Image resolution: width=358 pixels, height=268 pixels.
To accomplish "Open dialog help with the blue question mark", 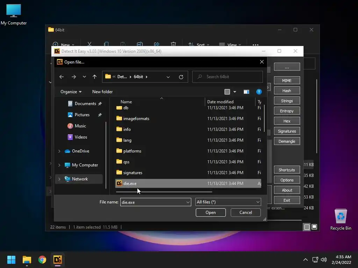I will pos(259,92).
